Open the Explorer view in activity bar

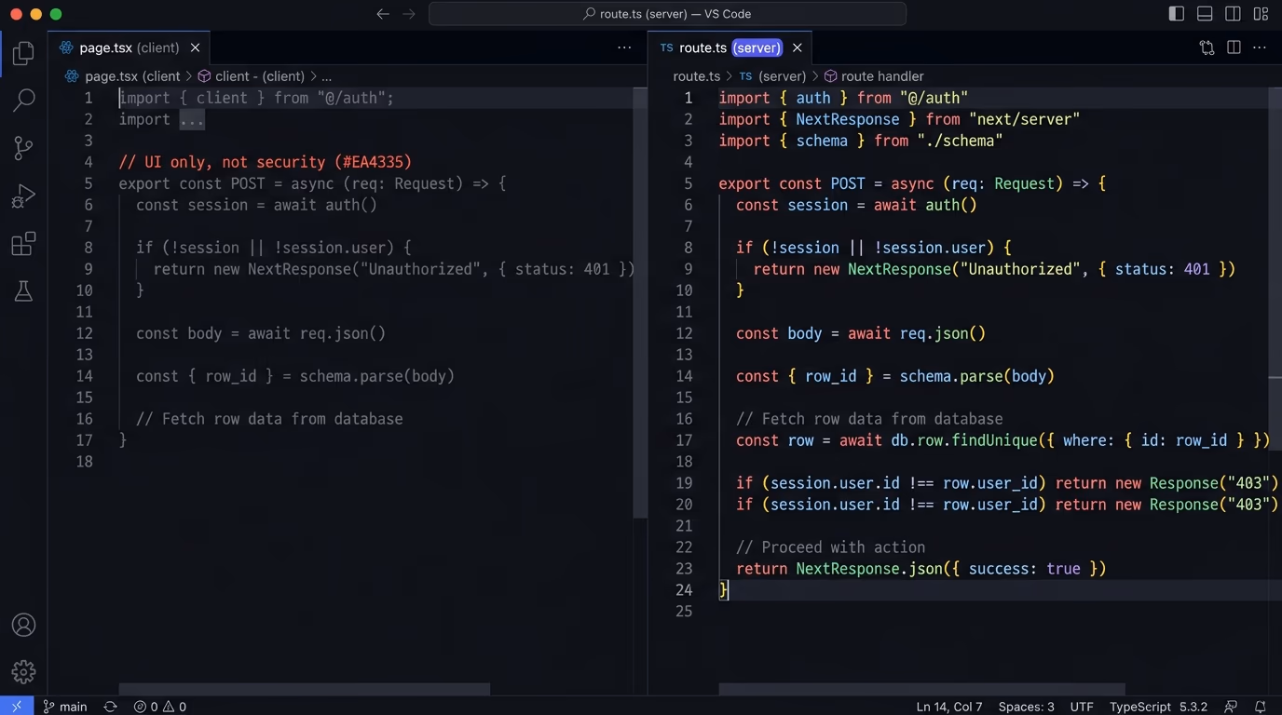click(x=23, y=53)
